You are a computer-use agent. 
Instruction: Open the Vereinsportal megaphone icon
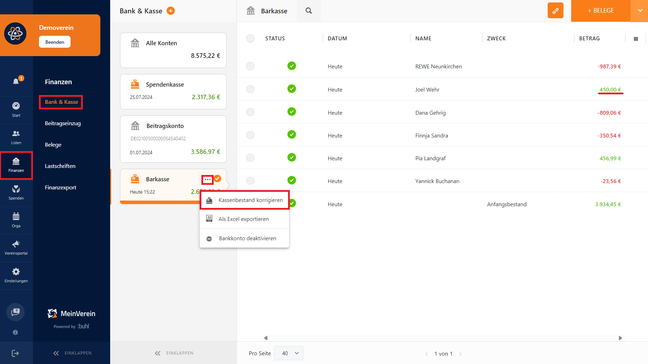tap(16, 244)
